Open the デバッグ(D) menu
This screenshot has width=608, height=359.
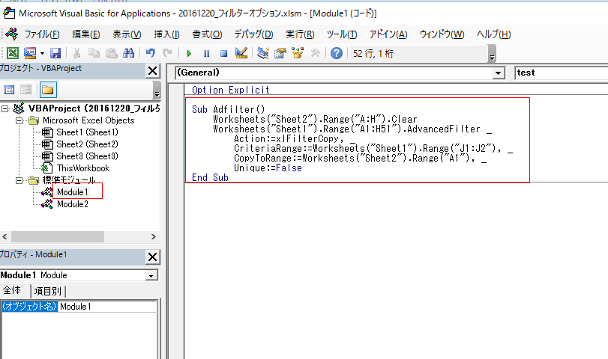(253, 34)
